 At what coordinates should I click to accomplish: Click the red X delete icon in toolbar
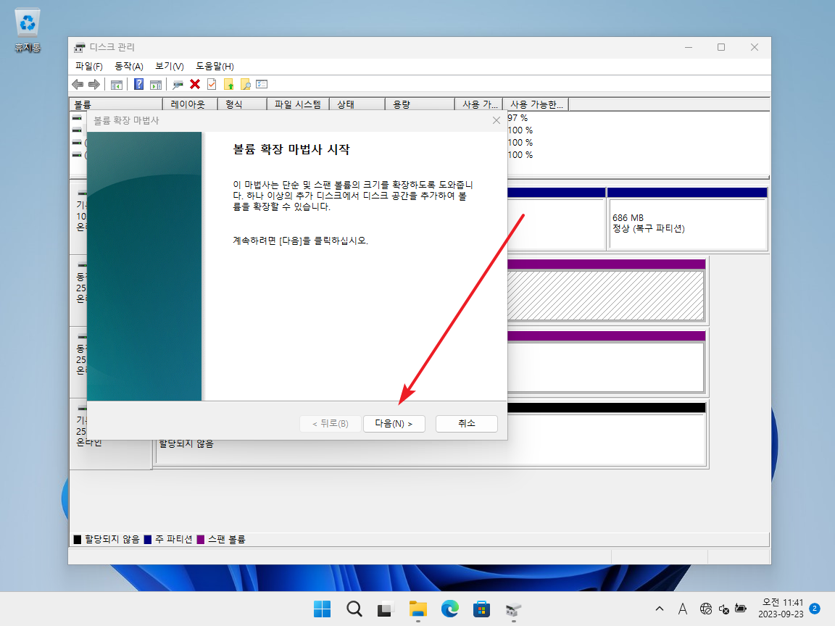[x=195, y=84]
